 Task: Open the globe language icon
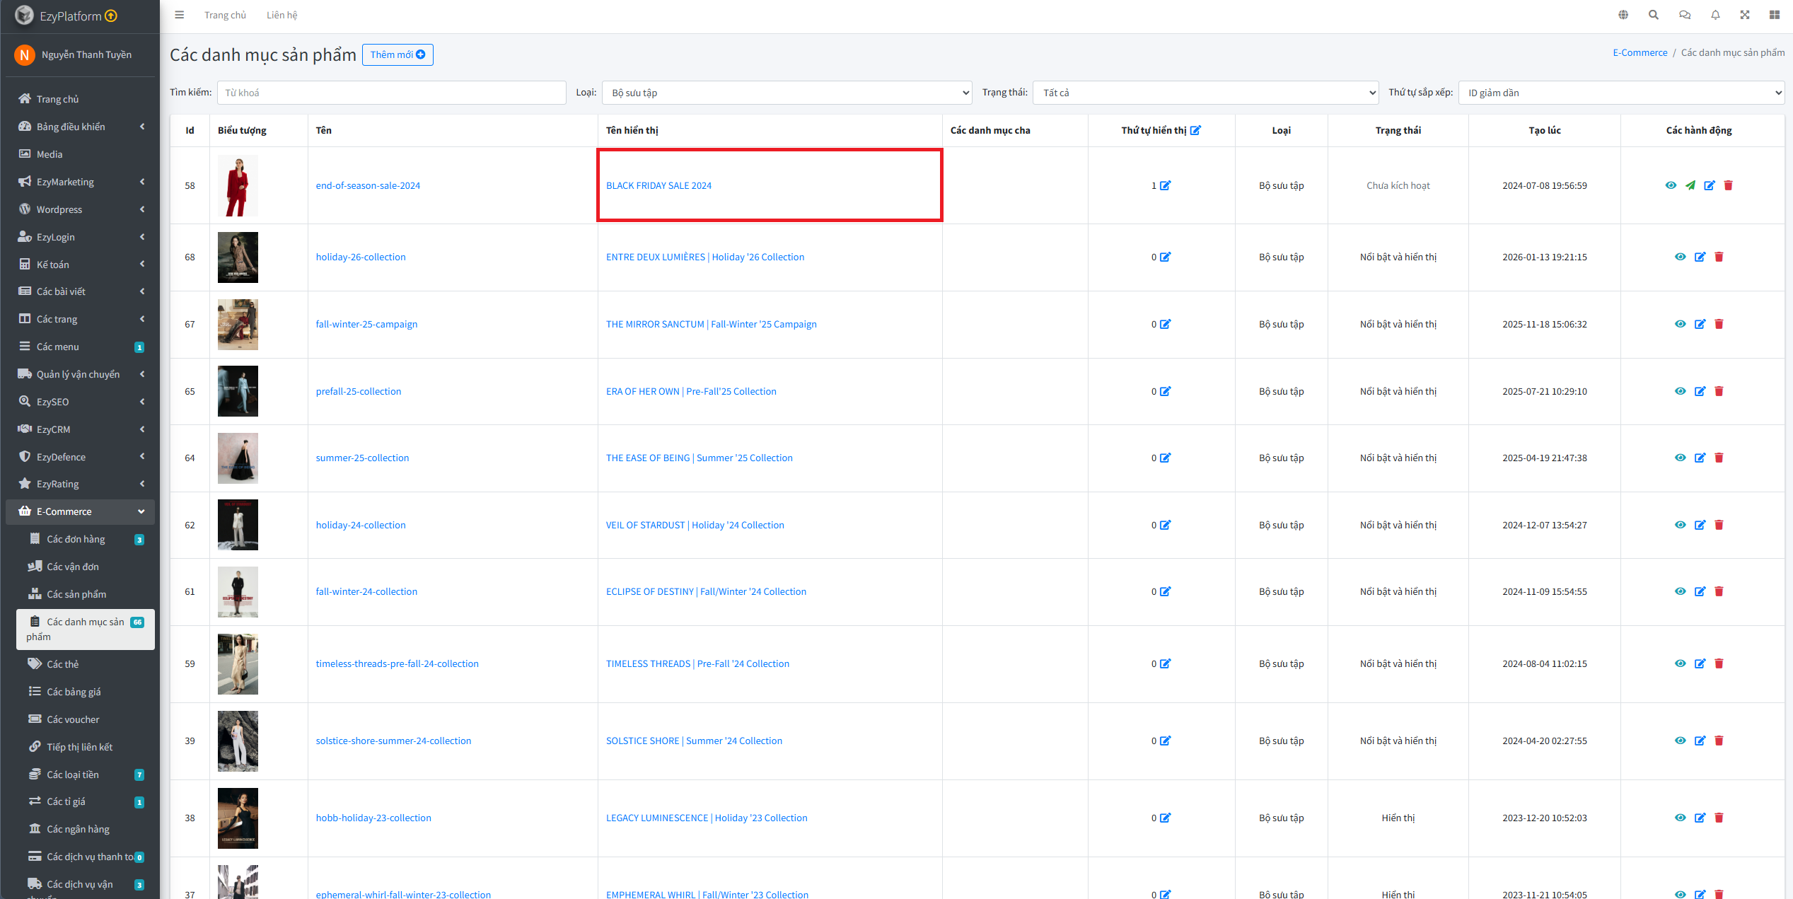[1623, 15]
